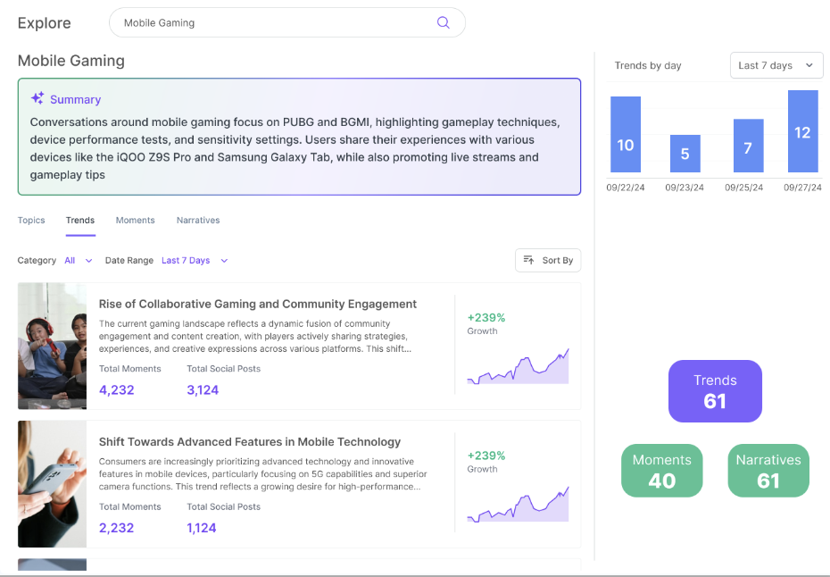Click the Narratives 61 green tile
This screenshot has width=830, height=577.
coord(768,471)
